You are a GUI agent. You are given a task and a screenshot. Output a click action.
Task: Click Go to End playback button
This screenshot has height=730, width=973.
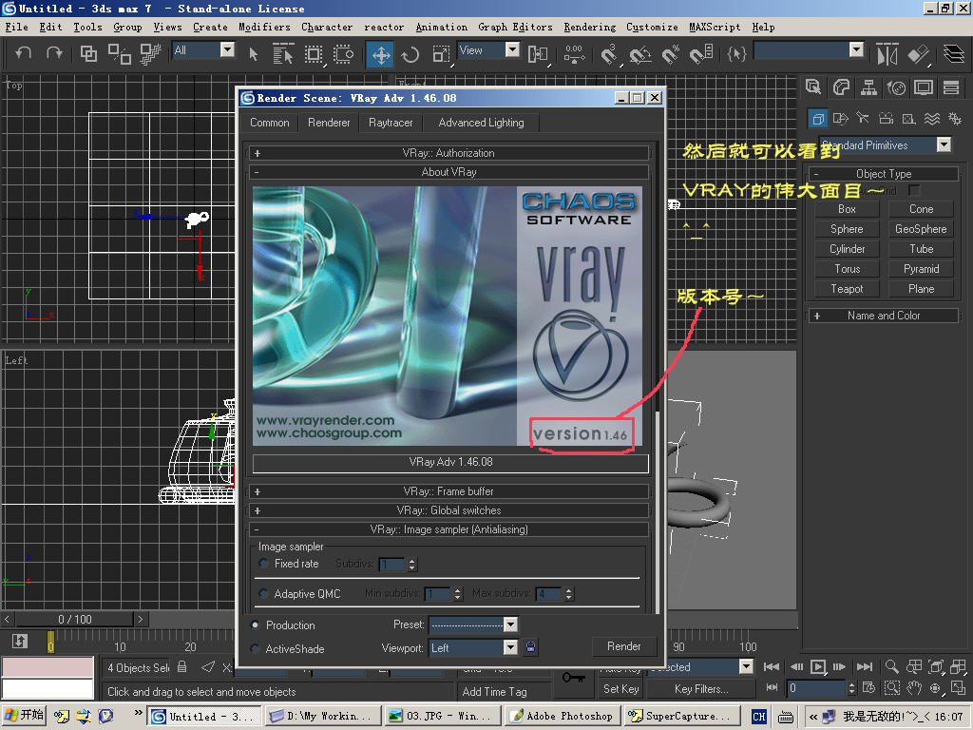tap(865, 667)
